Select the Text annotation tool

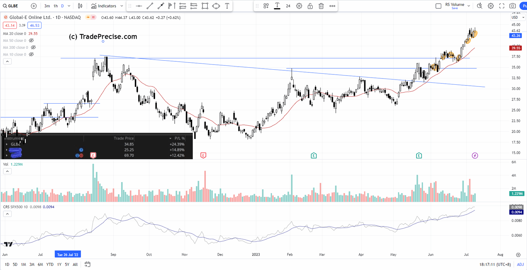click(227, 6)
